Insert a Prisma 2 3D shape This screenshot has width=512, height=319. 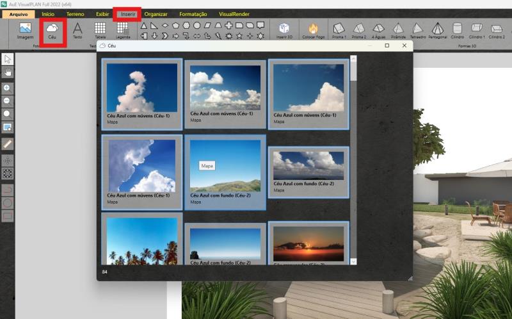point(359,31)
